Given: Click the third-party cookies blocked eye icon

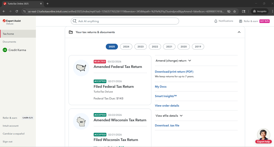Looking at the screenshot, I should pyautogui.click(x=228, y=11).
